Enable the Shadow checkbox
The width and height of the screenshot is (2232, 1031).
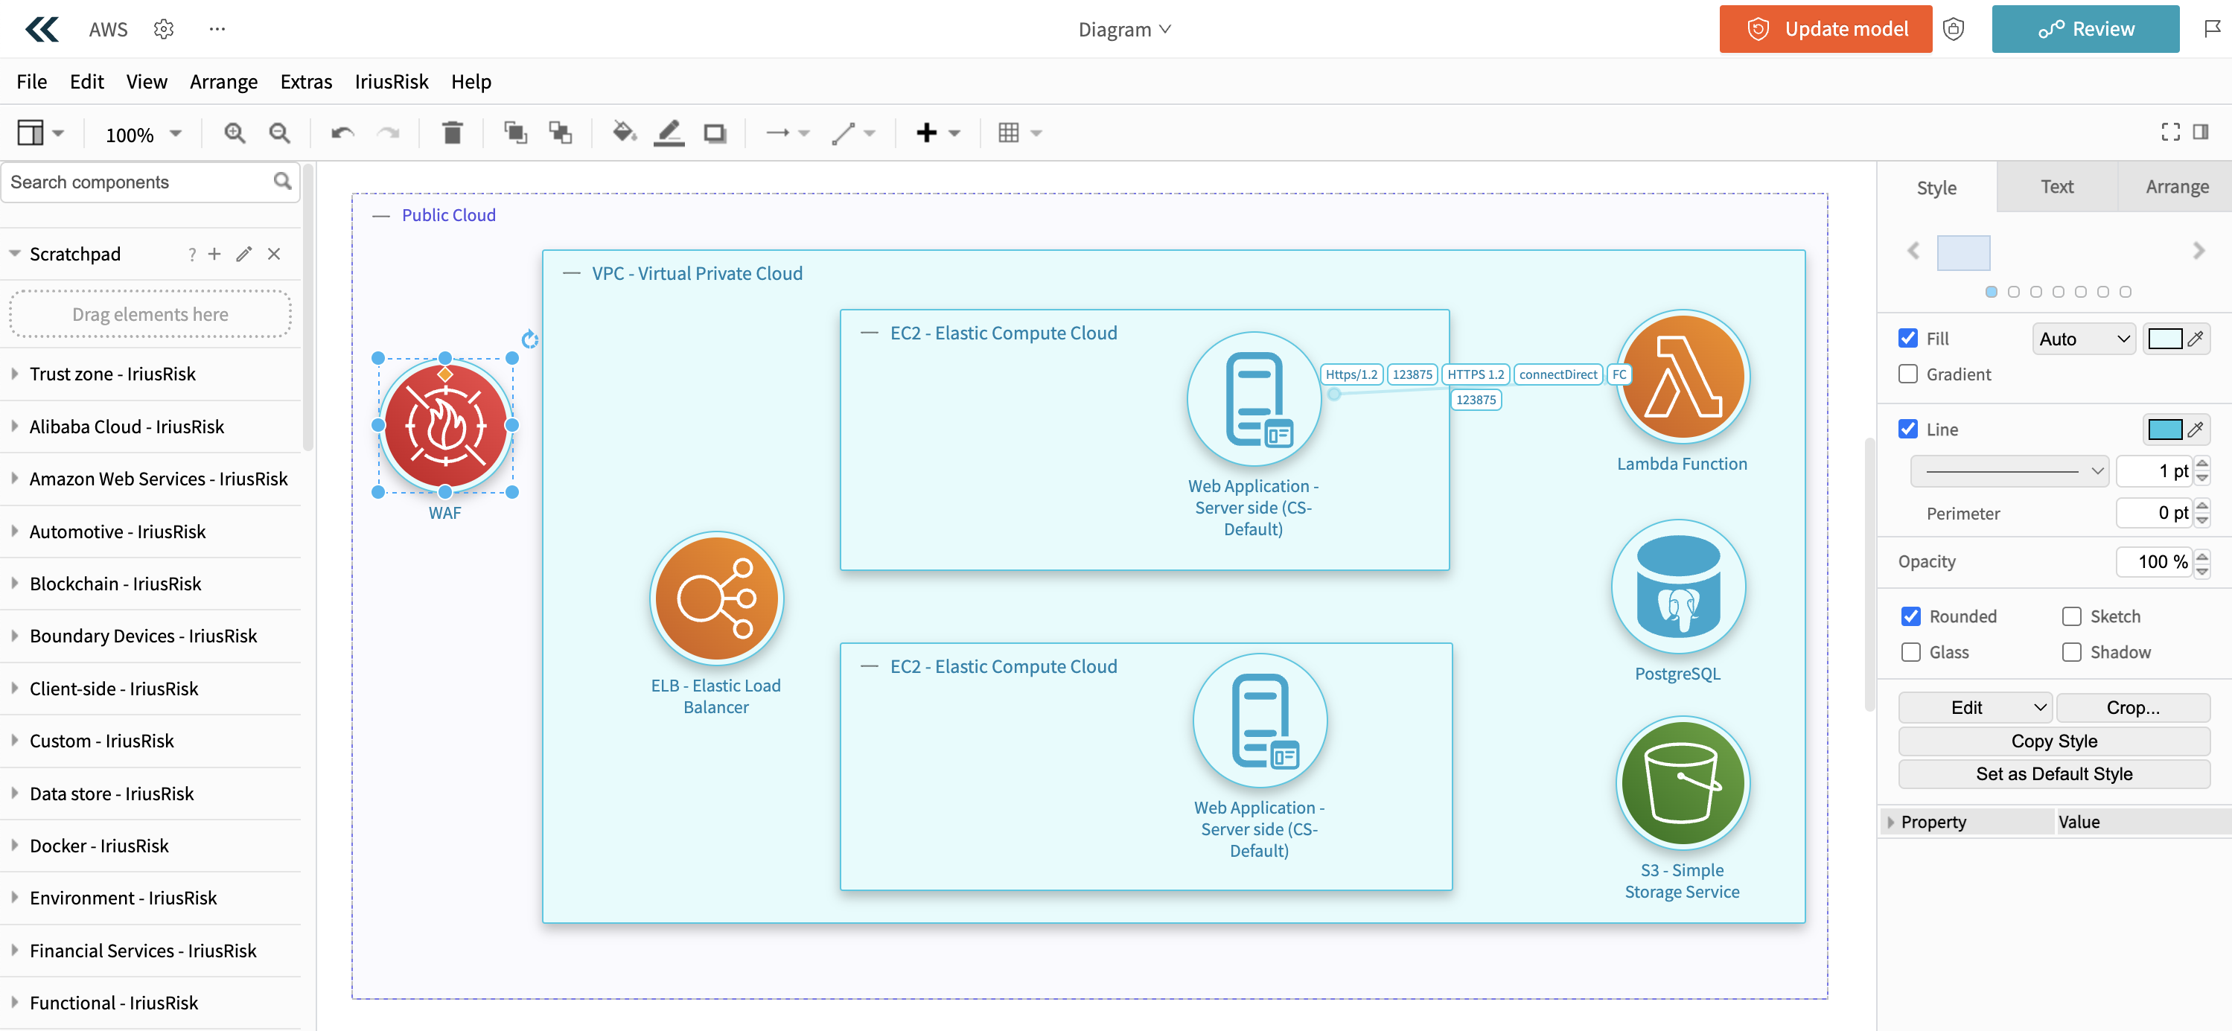coord(2071,651)
